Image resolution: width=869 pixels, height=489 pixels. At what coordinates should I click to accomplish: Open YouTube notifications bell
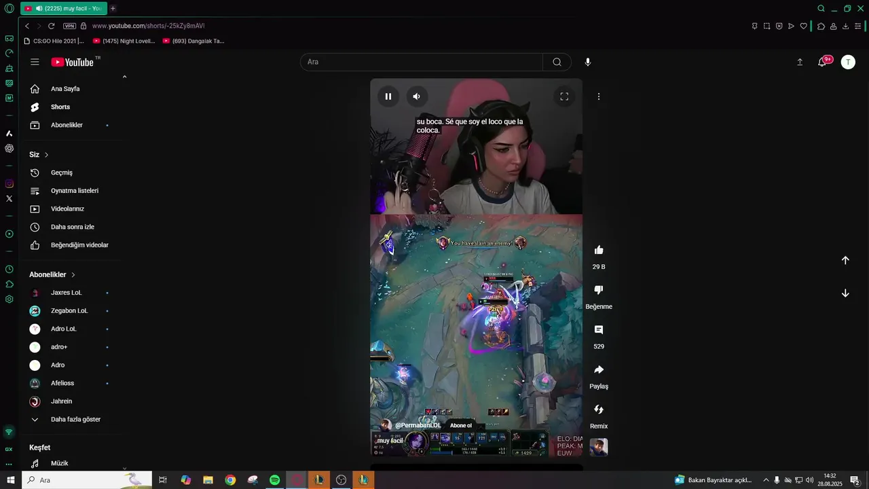tap(823, 62)
